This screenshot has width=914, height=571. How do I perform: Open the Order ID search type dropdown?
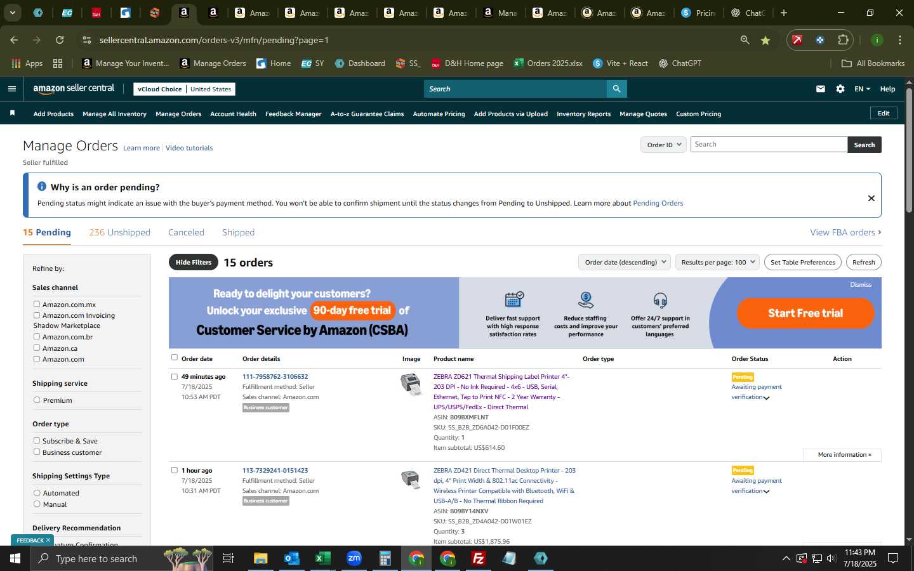(x=663, y=145)
